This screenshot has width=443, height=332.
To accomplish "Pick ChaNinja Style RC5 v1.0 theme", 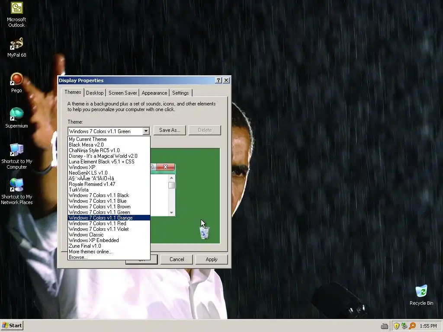I will 109,150.
